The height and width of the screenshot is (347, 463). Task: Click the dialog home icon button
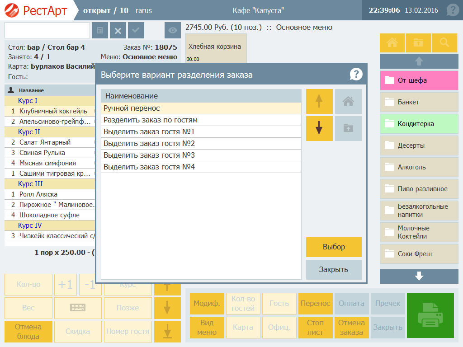pos(348,101)
